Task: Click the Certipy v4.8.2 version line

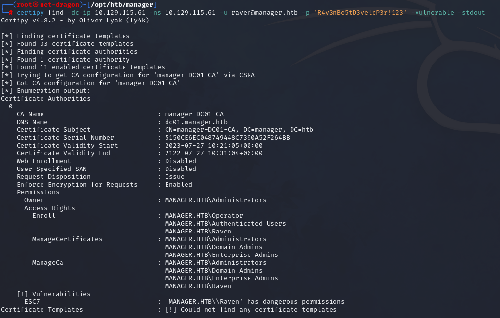Action: [75, 20]
